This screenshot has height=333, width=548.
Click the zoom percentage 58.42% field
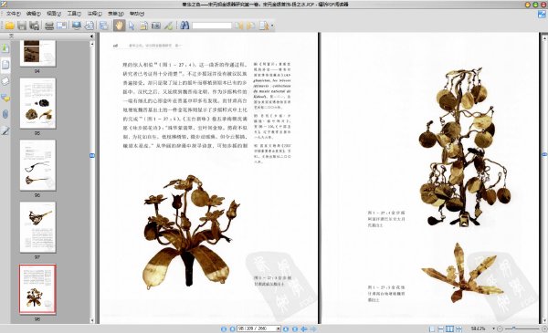[x=478, y=328]
